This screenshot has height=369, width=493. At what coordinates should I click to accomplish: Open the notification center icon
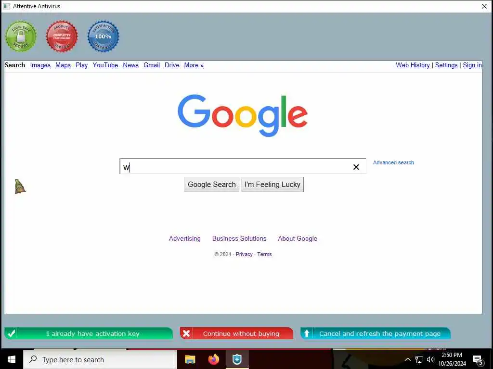[478, 360]
